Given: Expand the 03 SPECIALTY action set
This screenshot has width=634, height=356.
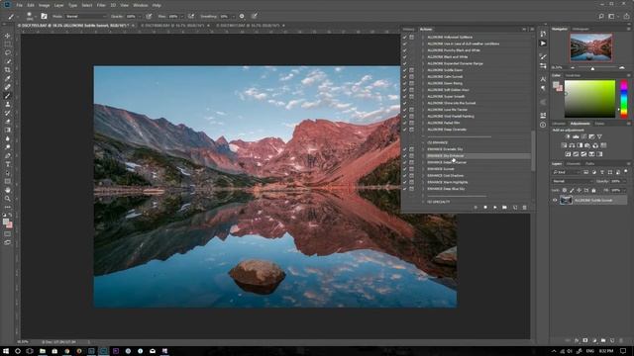Looking at the screenshot, I should point(423,202).
